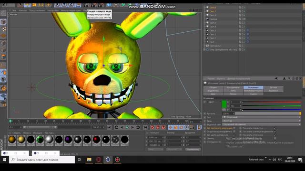Toggle layer box of Камера object

[240, 19]
